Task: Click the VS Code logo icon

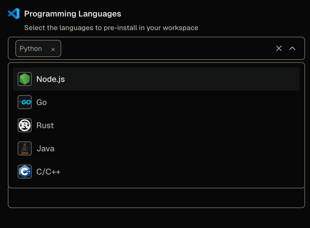Action: click(14, 14)
